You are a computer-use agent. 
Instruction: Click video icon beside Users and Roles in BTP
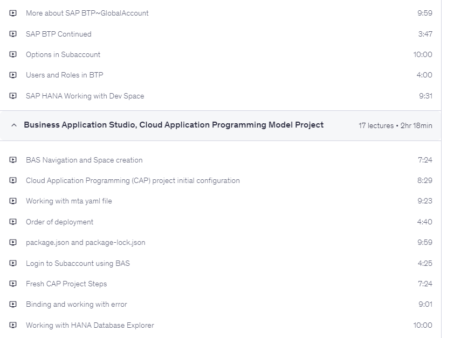pyautogui.click(x=13, y=75)
